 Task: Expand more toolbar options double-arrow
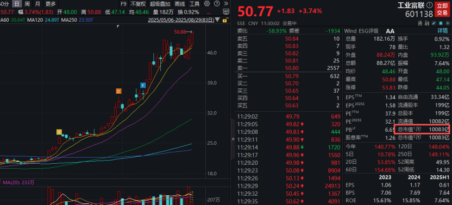(226, 4)
